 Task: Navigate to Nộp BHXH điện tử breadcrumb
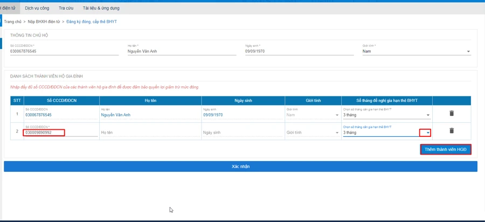[44, 22]
